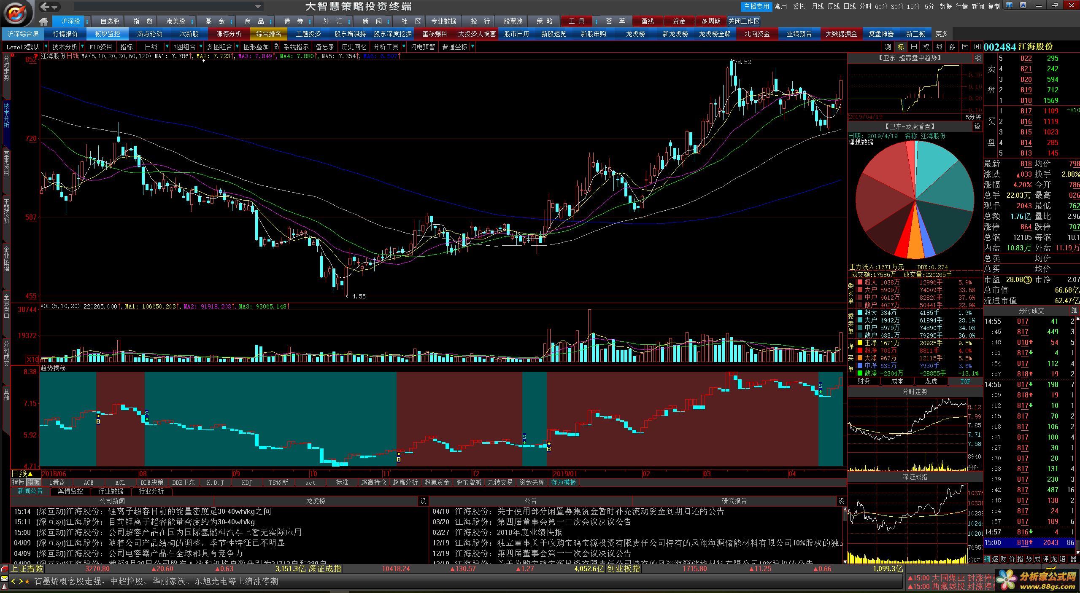Open the 行业数据 tab

111,491
